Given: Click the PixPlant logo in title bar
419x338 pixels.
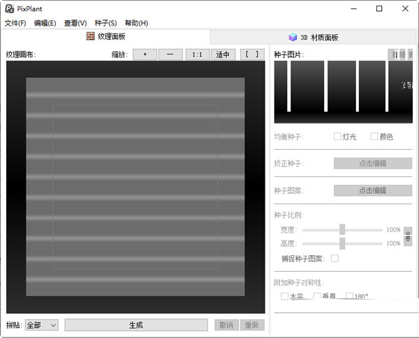Looking at the screenshot, I should (9, 8).
